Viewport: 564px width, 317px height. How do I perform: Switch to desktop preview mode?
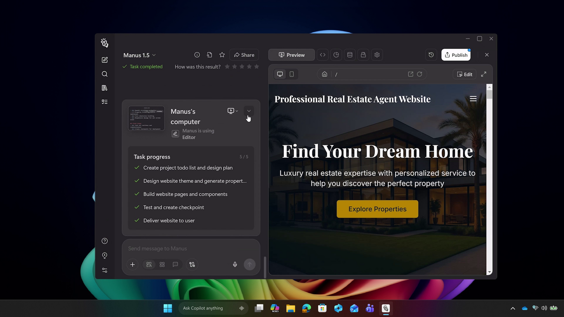click(x=280, y=74)
